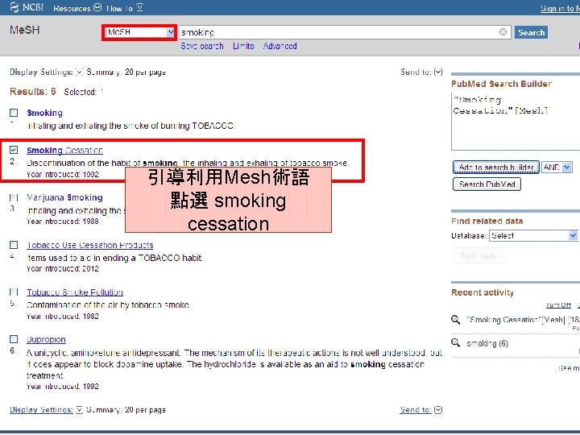Change the AND operator dropdown
Image resolution: width=580 pixels, height=435 pixels.
(557, 168)
